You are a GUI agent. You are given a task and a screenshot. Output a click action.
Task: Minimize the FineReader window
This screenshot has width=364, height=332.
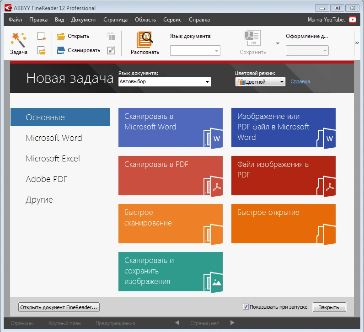coord(322,8)
